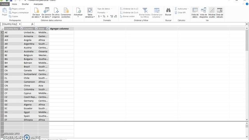
Task: Select the cell Germany
Action: pyautogui.click(x=30, y=101)
